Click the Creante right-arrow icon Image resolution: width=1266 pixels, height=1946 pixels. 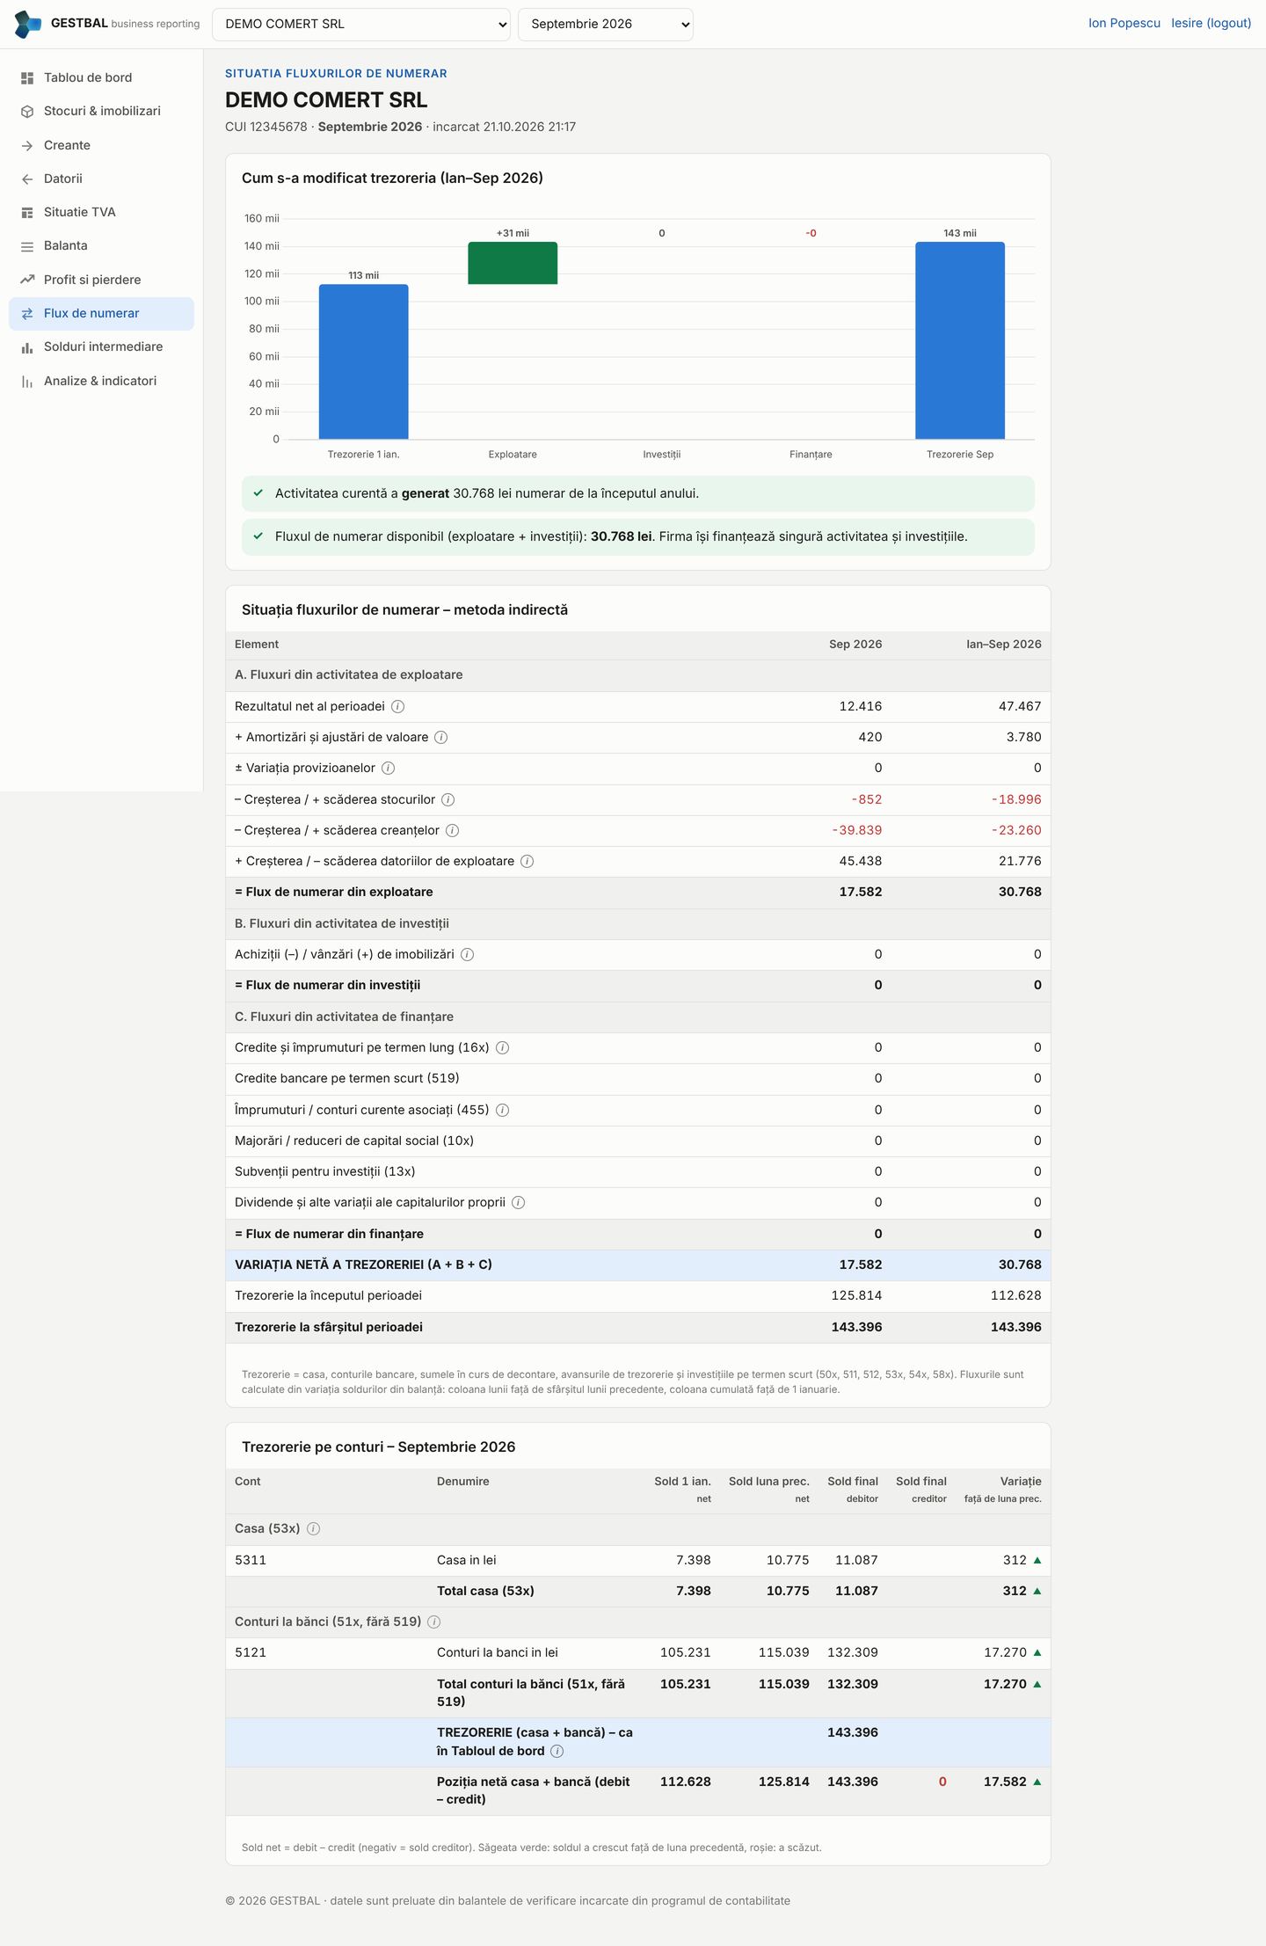pyautogui.click(x=27, y=146)
